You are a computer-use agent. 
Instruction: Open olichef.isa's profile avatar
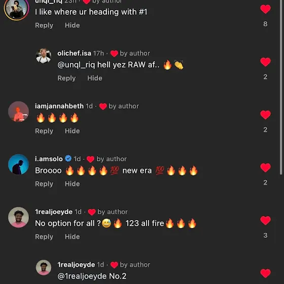[44, 56]
